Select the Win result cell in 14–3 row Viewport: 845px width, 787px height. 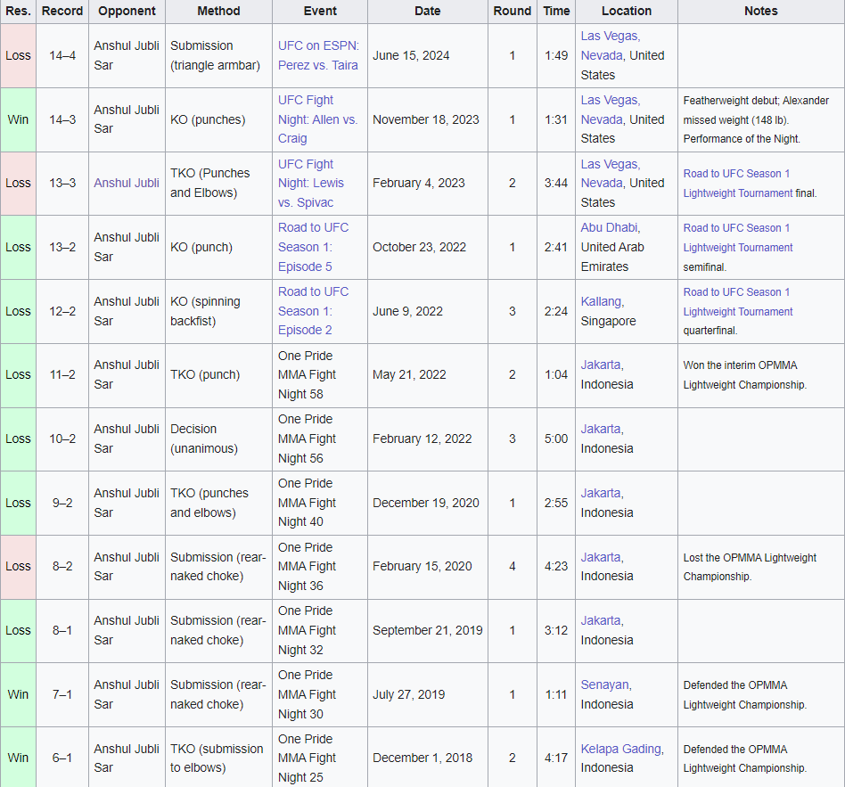point(19,119)
